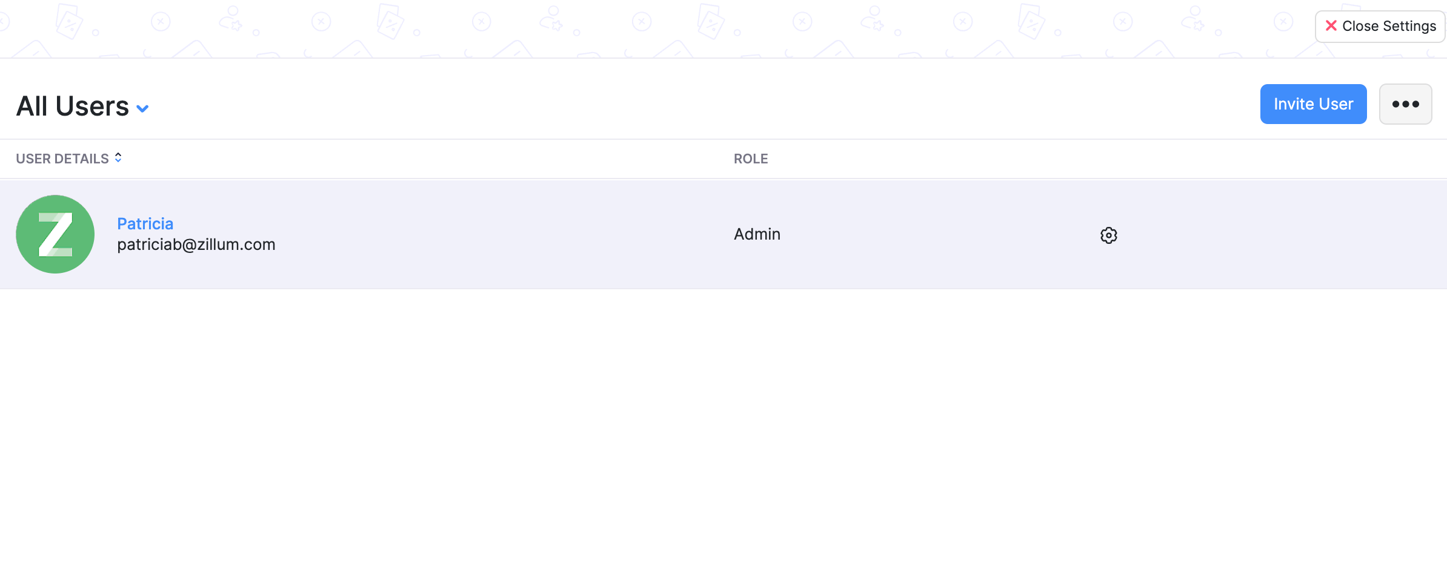Click the ascending arrow on USER DETAILS sorter
Viewport: 1447px width, 567px height.
coord(119,154)
